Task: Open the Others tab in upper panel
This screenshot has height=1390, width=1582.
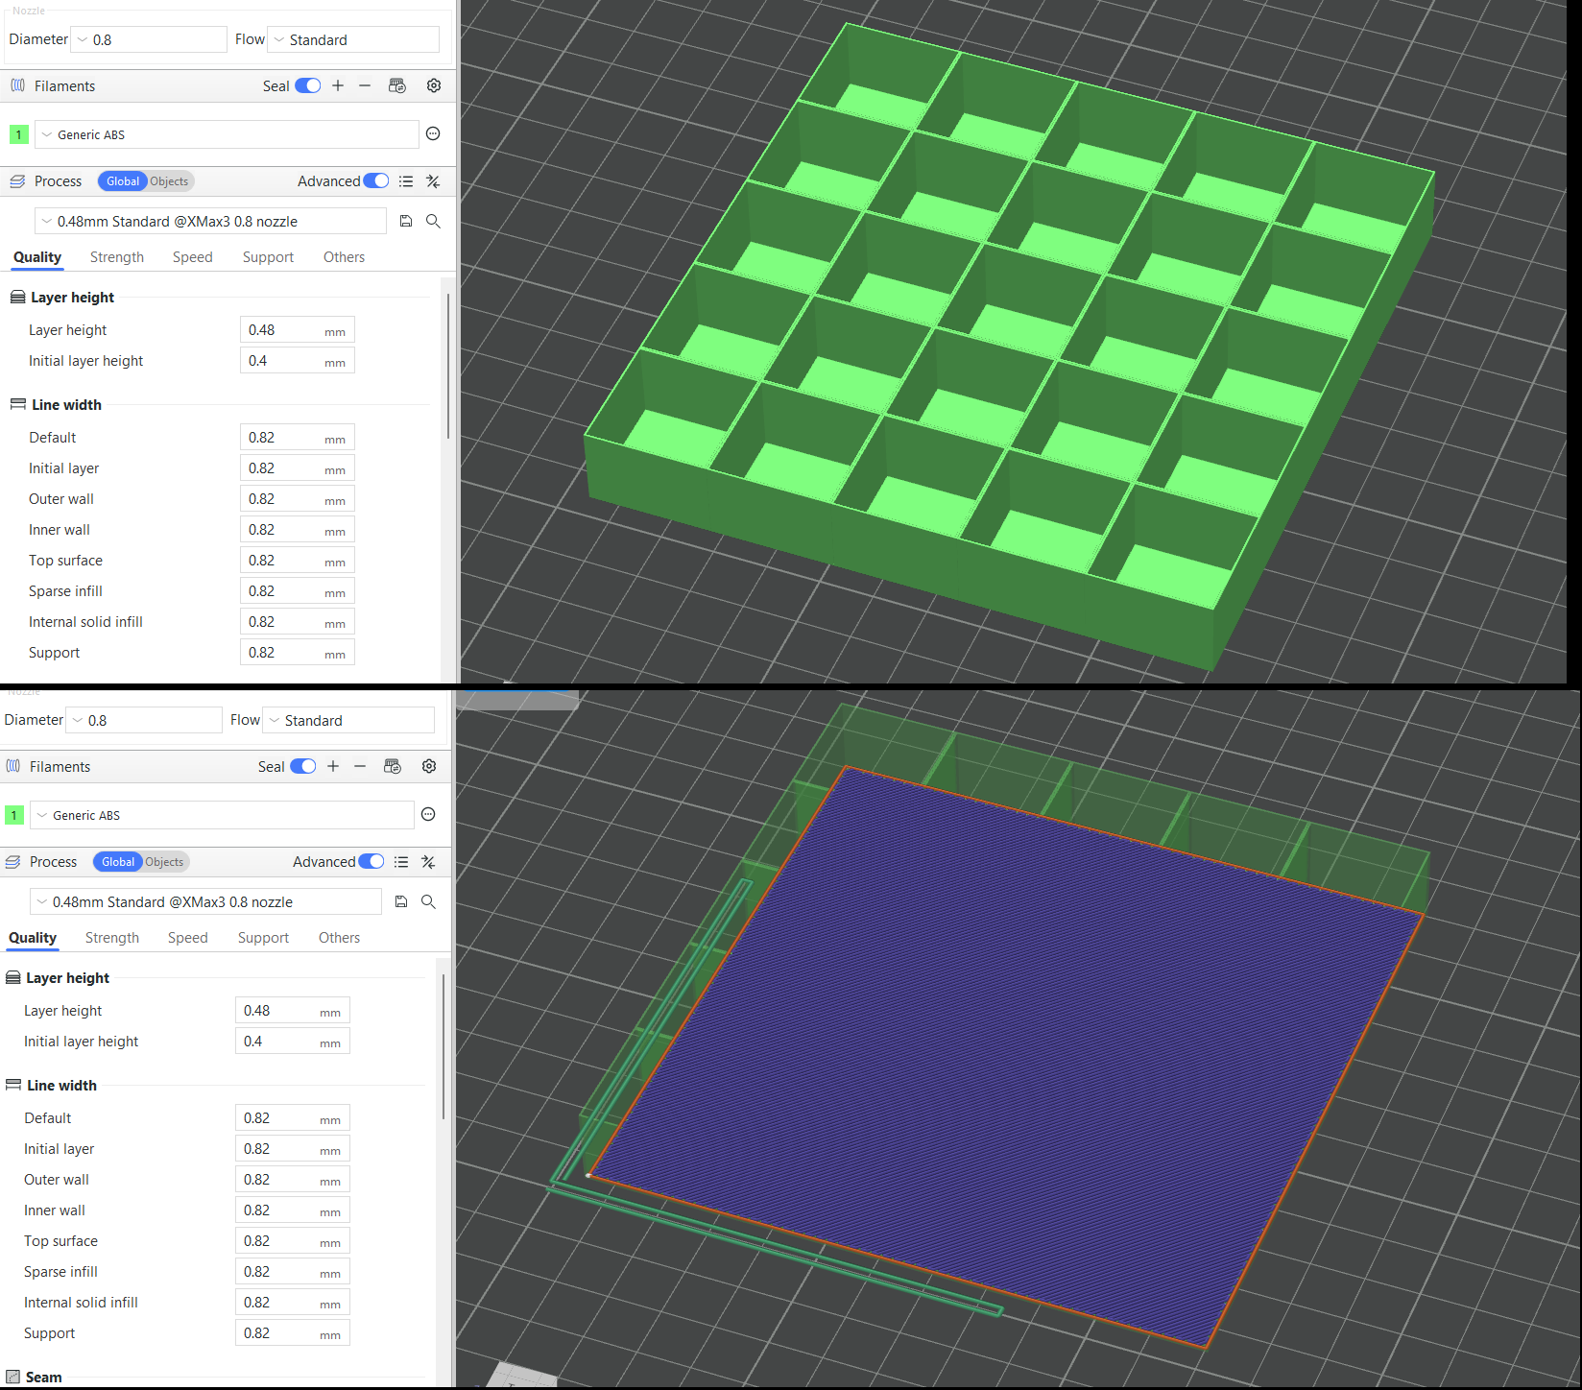Action: tap(344, 257)
